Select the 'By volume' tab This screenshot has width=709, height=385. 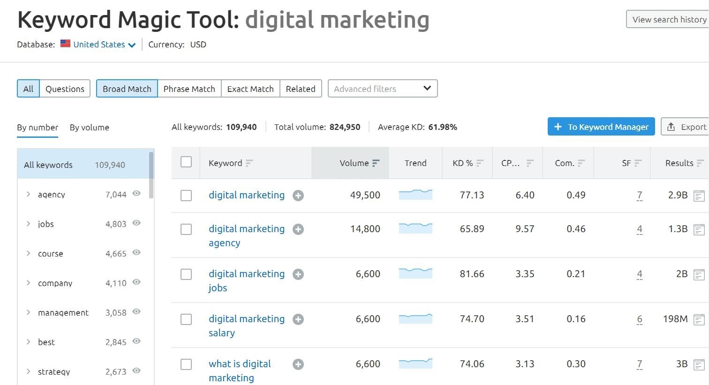click(89, 128)
